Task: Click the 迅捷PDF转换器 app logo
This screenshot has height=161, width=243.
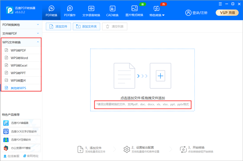Action: pyautogui.click(x=10, y=10)
